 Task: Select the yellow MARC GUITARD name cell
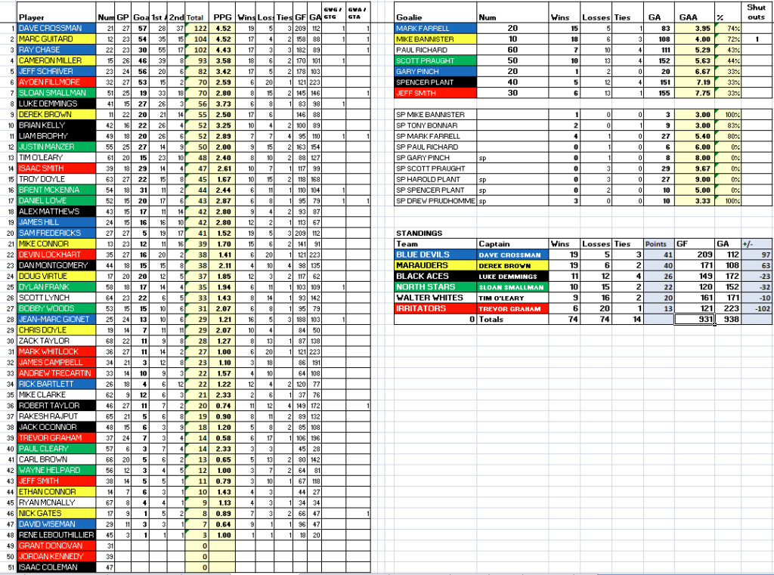pos(54,39)
